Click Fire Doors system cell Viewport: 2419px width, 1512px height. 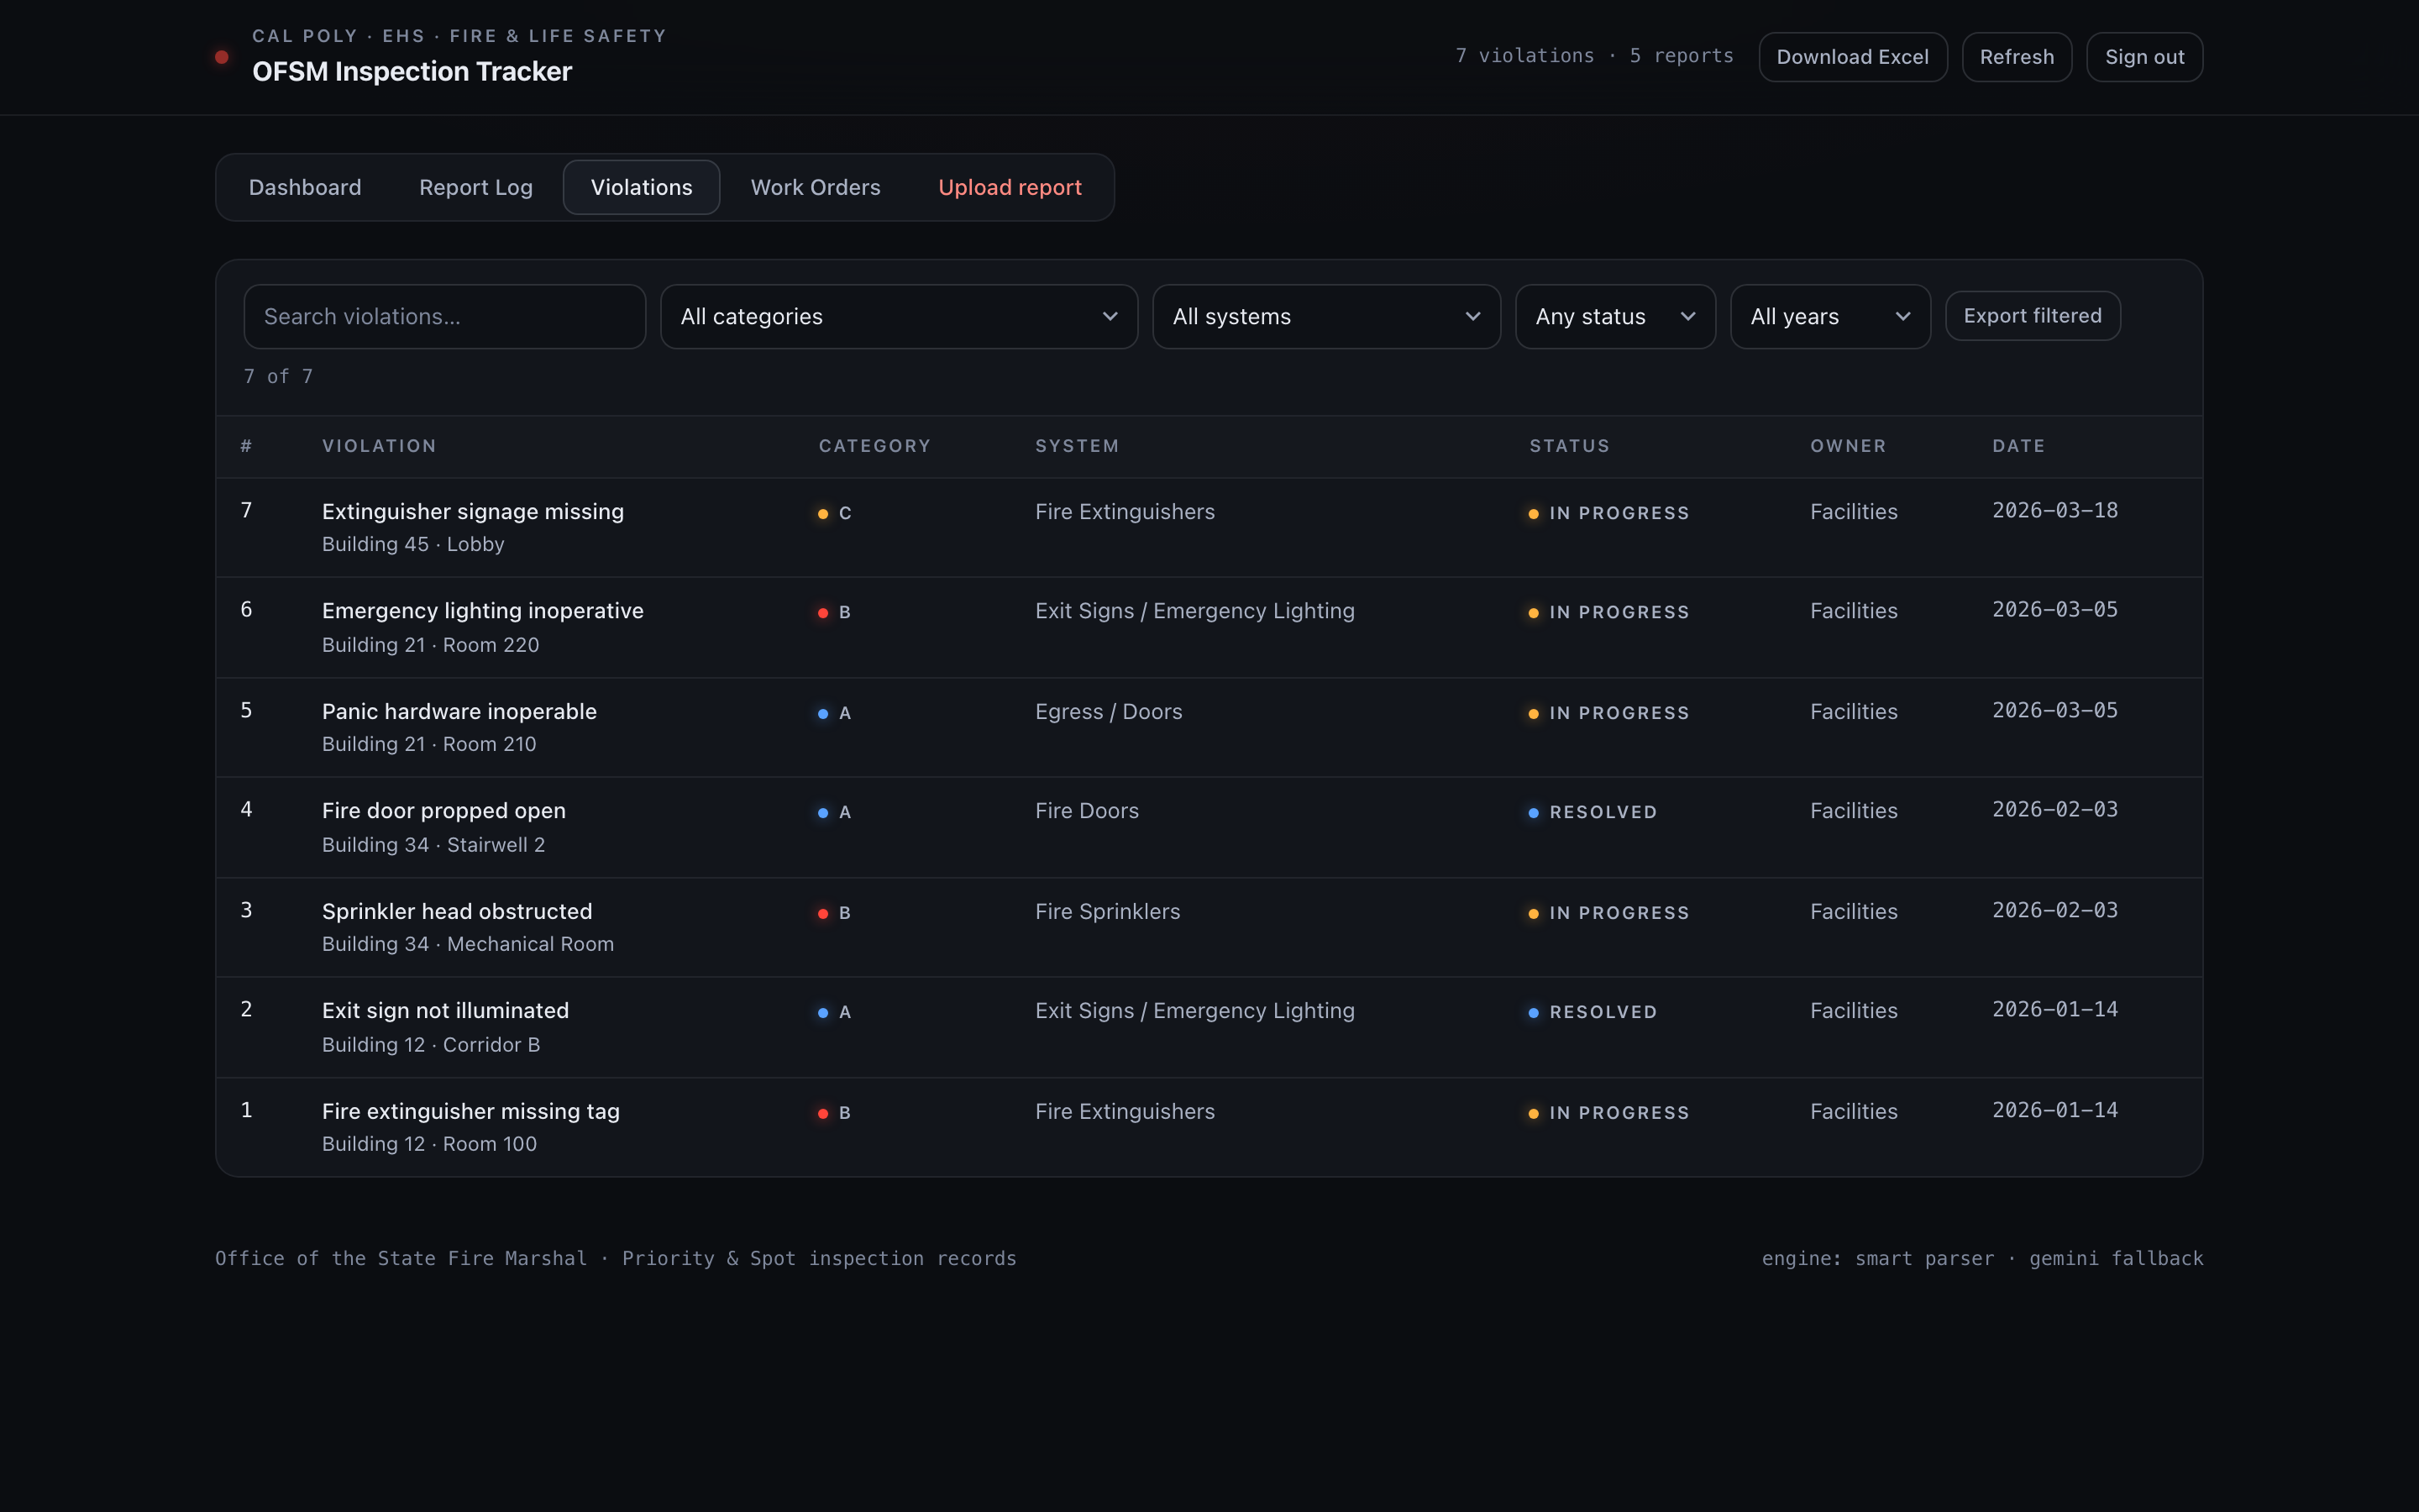coord(1087,811)
